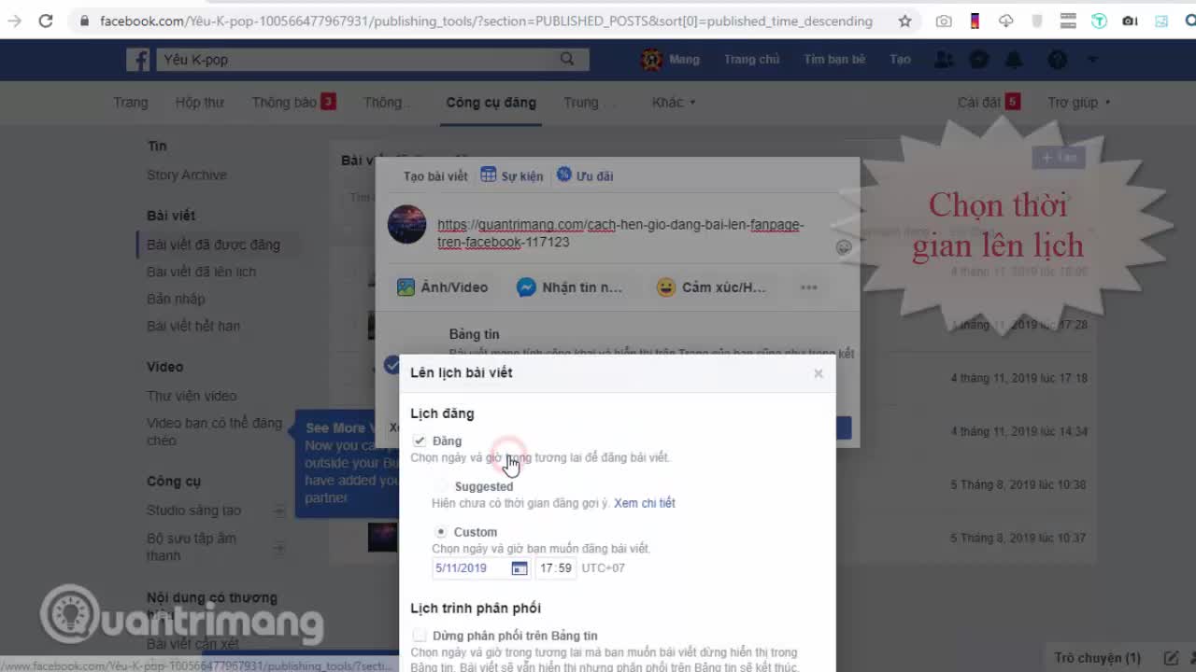
Task: Open Bài viết hết hạn
Action: (193, 326)
